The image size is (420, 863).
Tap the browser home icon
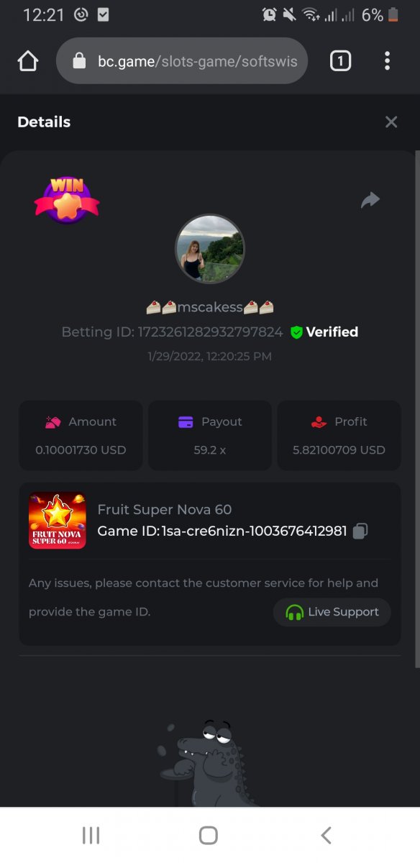pyautogui.click(x=27, y=61)
